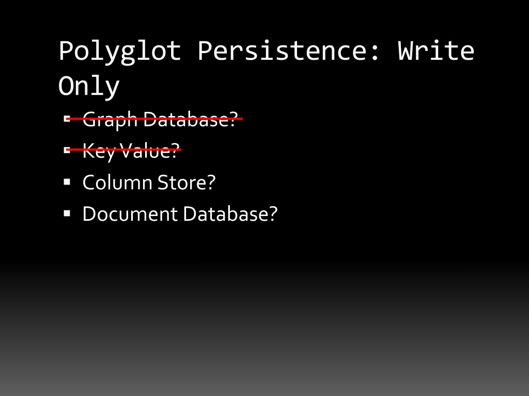Screen dimensions: 529x396
Task: Click the word Only in the title
Action: click(89, 86)
